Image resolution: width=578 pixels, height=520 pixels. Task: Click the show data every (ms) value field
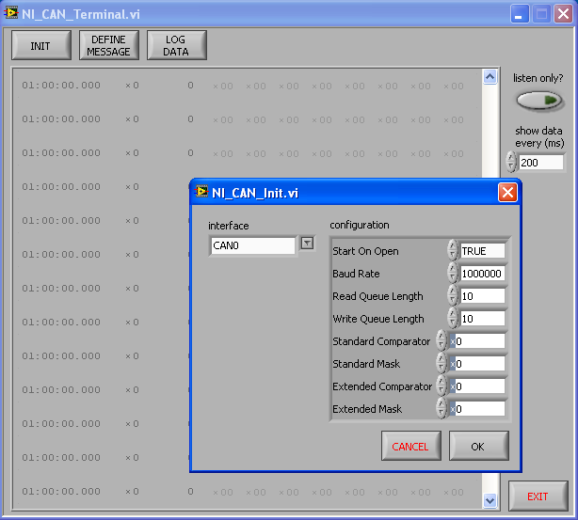[541, 163]
